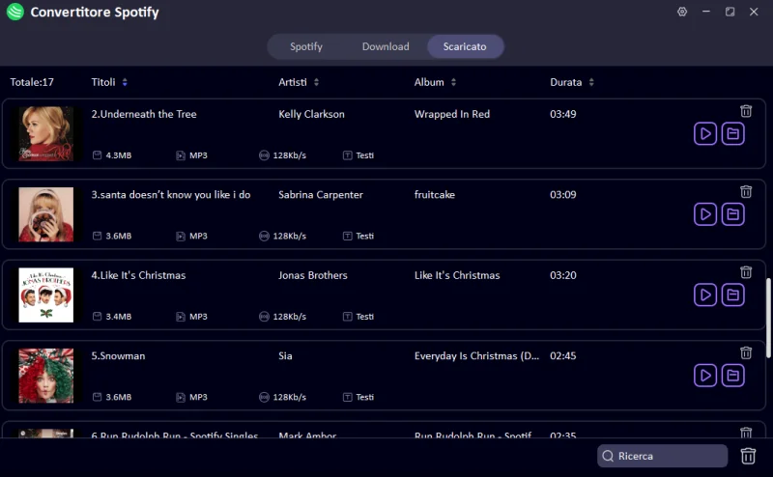This screenshot has width=773, height=477.
Task: Click the Convertitore Spotify green logo
Action: pos(15,12)
